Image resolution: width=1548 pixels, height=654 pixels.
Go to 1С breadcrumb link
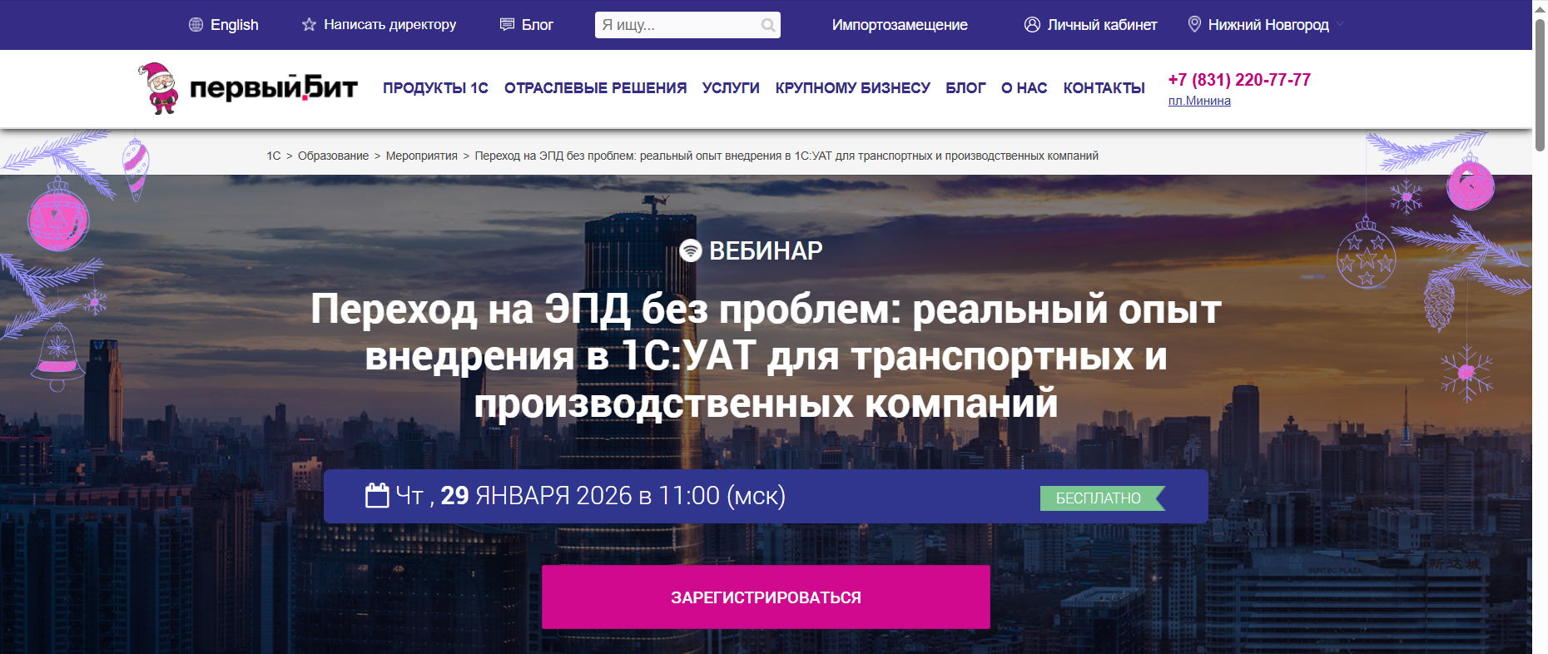point(273,156)
